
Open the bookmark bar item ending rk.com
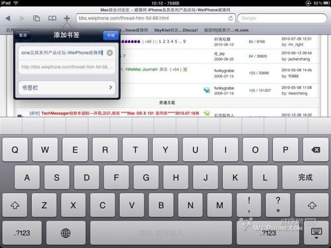226,30
